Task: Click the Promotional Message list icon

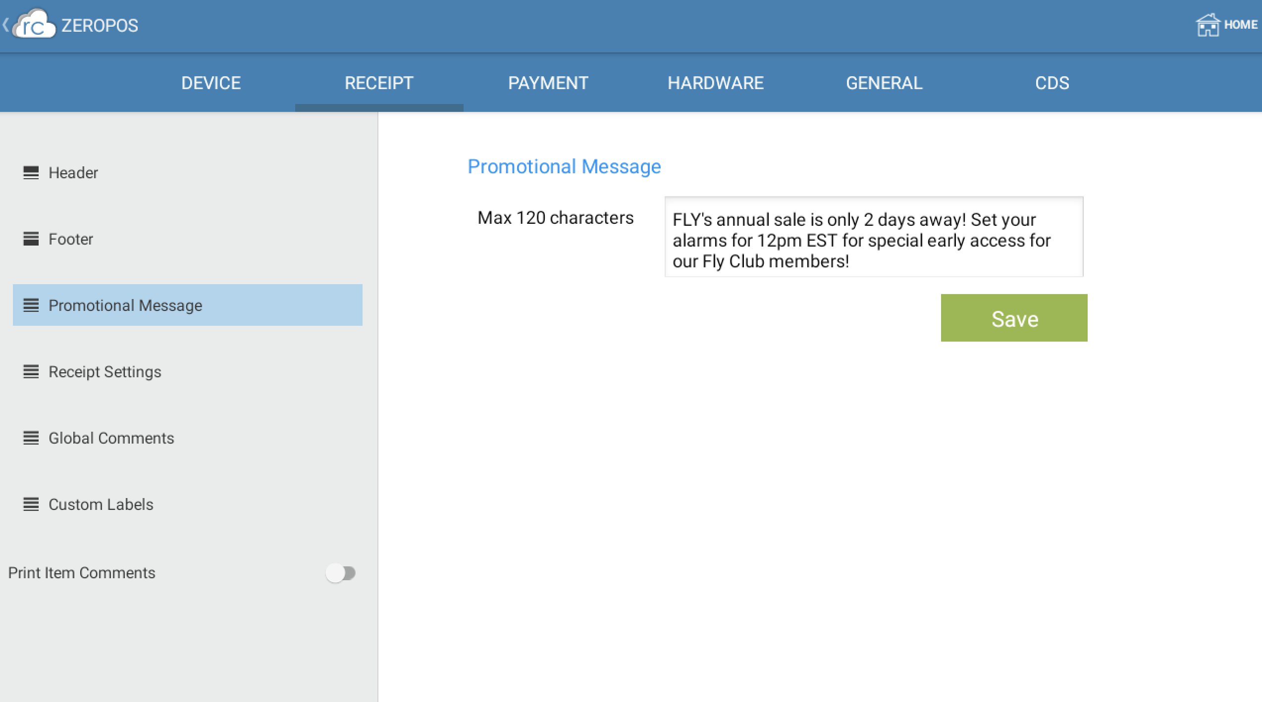Action: point(31,305)
